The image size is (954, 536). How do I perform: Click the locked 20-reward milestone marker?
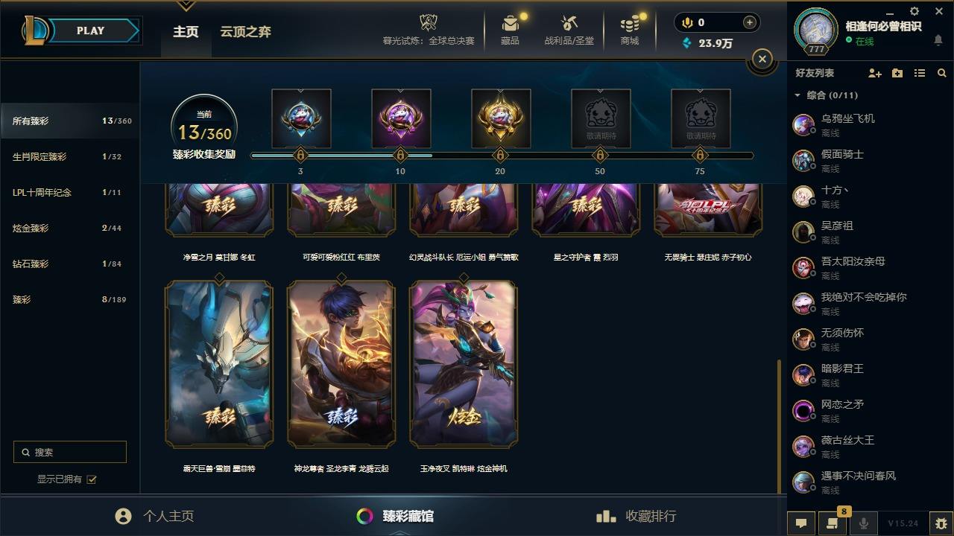(500, 156)
